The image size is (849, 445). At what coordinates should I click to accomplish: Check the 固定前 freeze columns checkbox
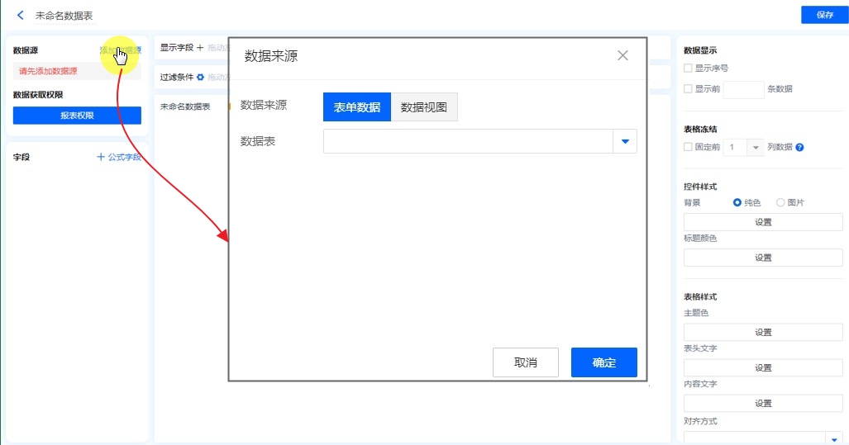coord(688,147)
